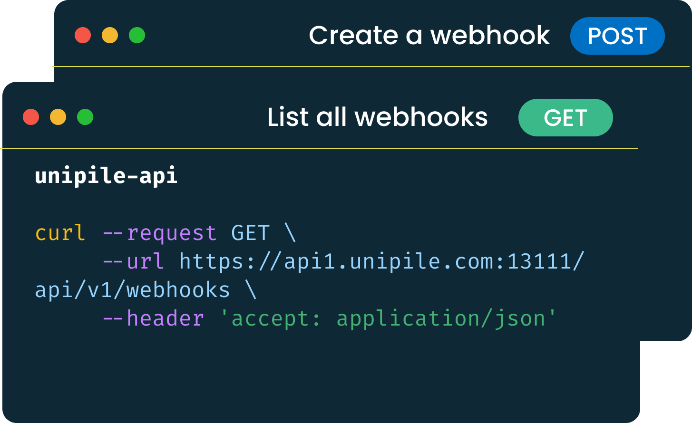Click the red traffic light on the webhook creation window
692x423 pixels.
[84, 36]
